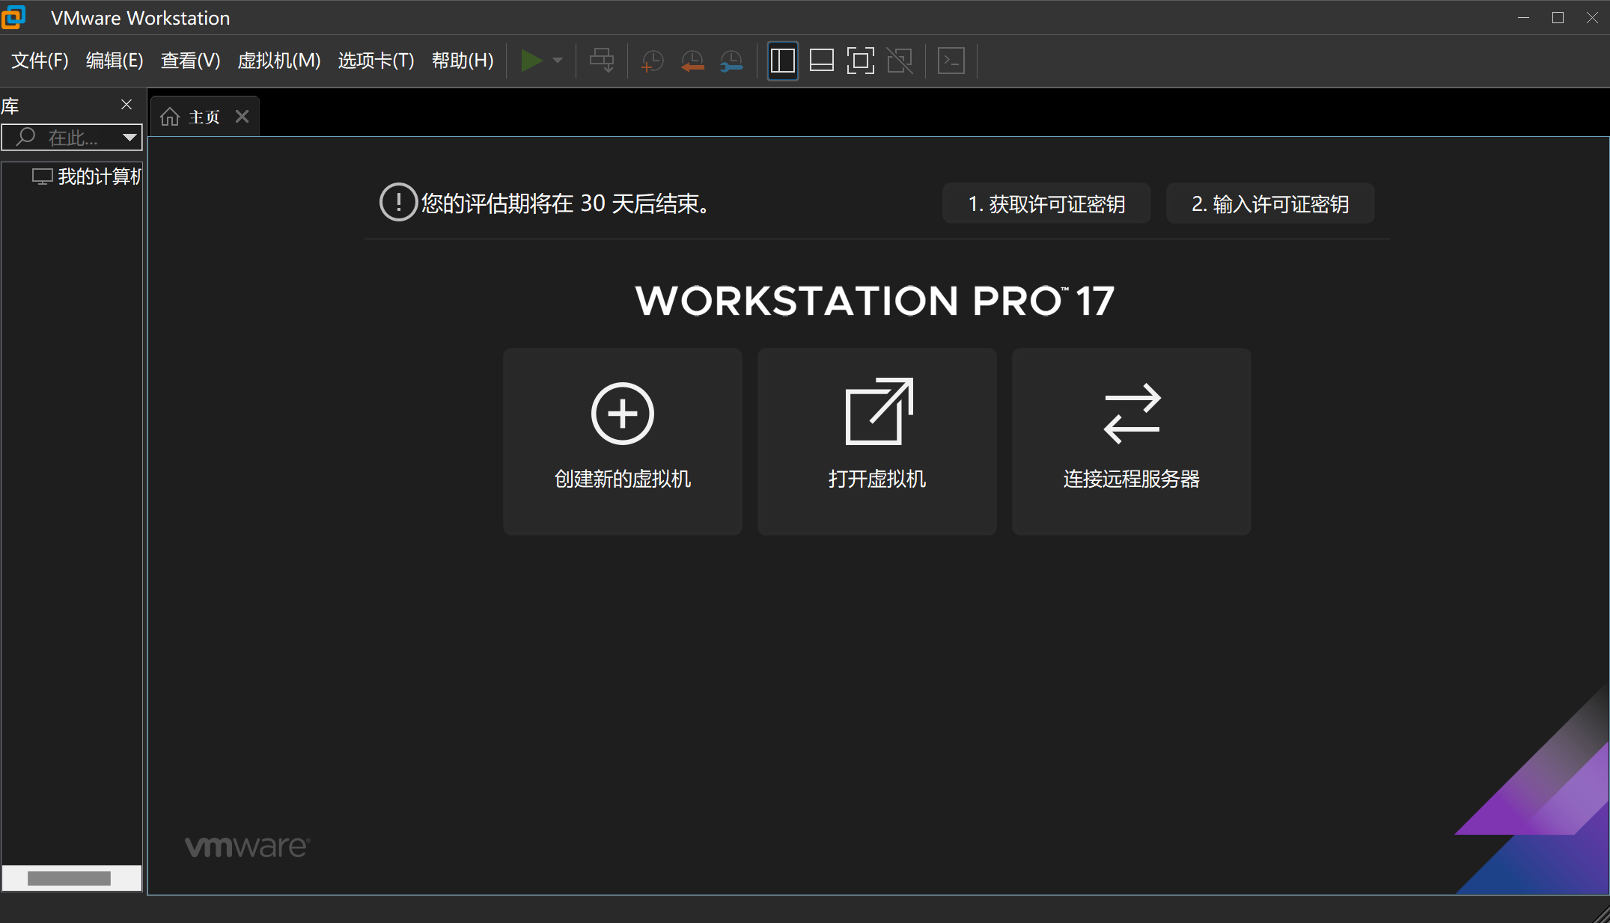The height and width of the screenshot is (923, 1610).
Task: Open the 查看(V) menu
Action: (x=190, y=61)
